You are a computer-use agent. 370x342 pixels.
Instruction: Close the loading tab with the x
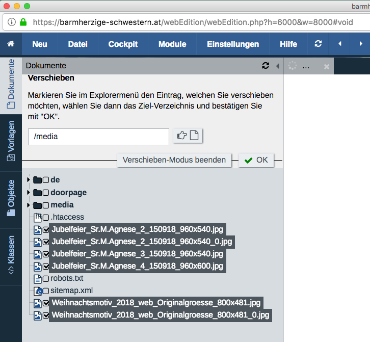[x=327, y=67]
